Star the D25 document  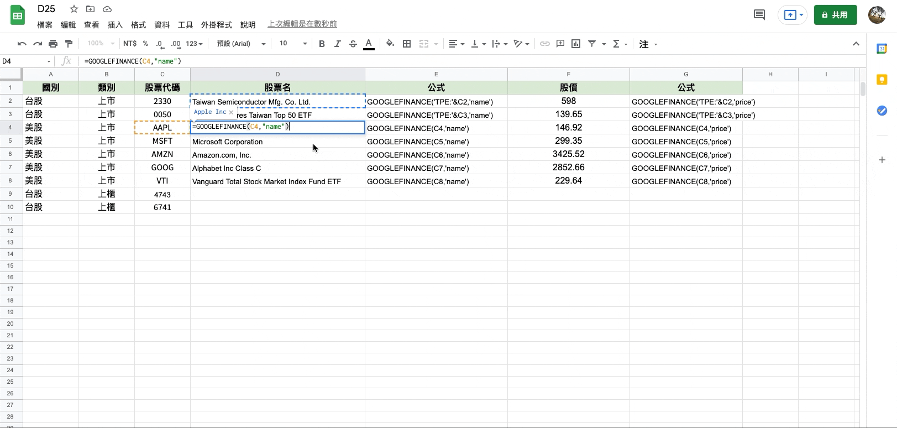coord(74,9)
